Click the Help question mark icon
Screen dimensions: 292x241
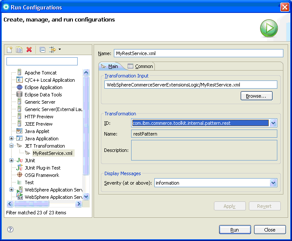coord(10,229)
